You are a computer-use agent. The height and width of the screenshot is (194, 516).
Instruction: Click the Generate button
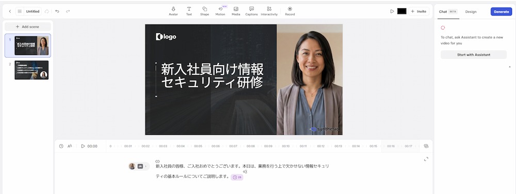[x=501, y=11]
